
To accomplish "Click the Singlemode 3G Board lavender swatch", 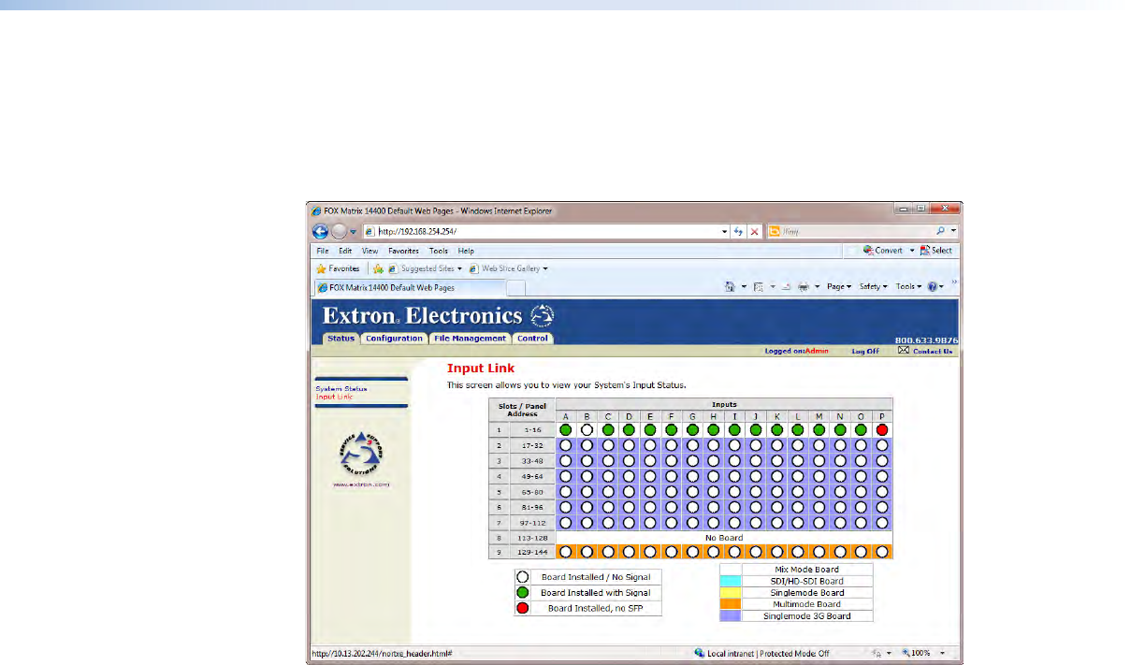I will click(x=731, y=616).
